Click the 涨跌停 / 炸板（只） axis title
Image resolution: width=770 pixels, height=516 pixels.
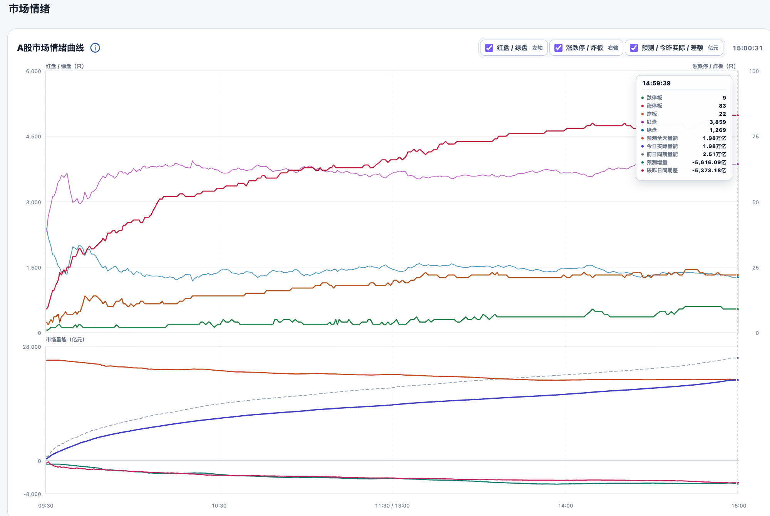point(714,66)
